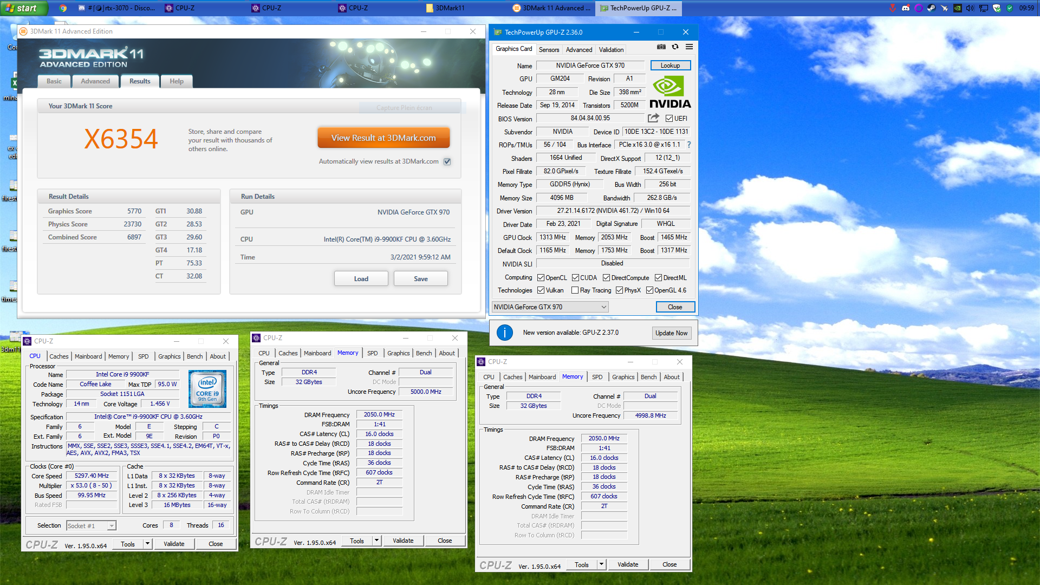Viewport: 1040px width, 585px height.
Task: Toggle the Ray Tracing checkbox
Action: pos(575,290)
